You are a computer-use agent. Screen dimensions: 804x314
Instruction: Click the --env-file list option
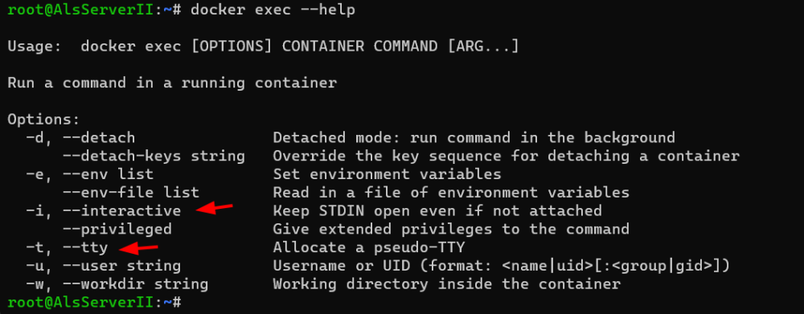(131, 193)
